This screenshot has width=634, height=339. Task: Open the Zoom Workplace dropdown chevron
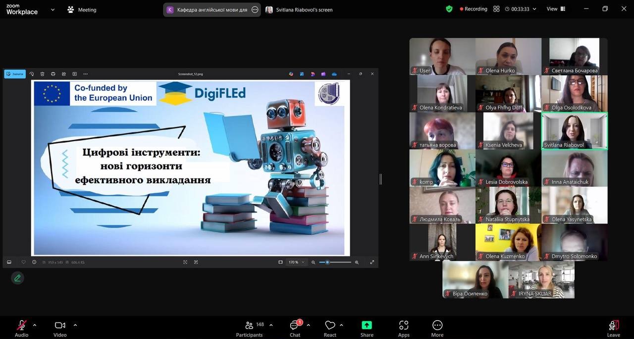[x=53, y=9]
